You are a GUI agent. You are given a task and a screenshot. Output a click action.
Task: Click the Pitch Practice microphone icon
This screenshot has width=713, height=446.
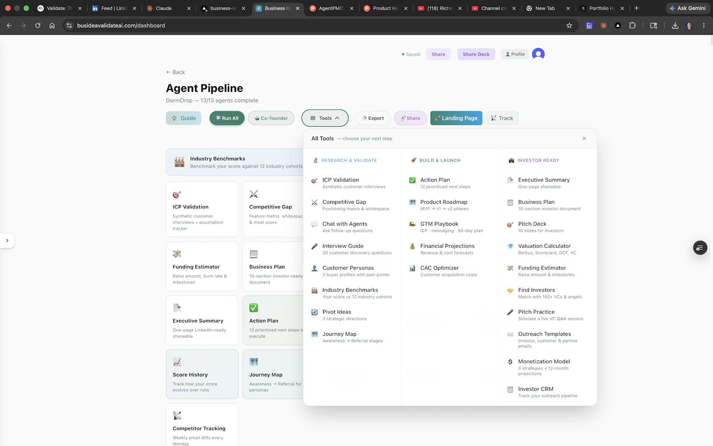pyautogui.click(x=510, y=312)
